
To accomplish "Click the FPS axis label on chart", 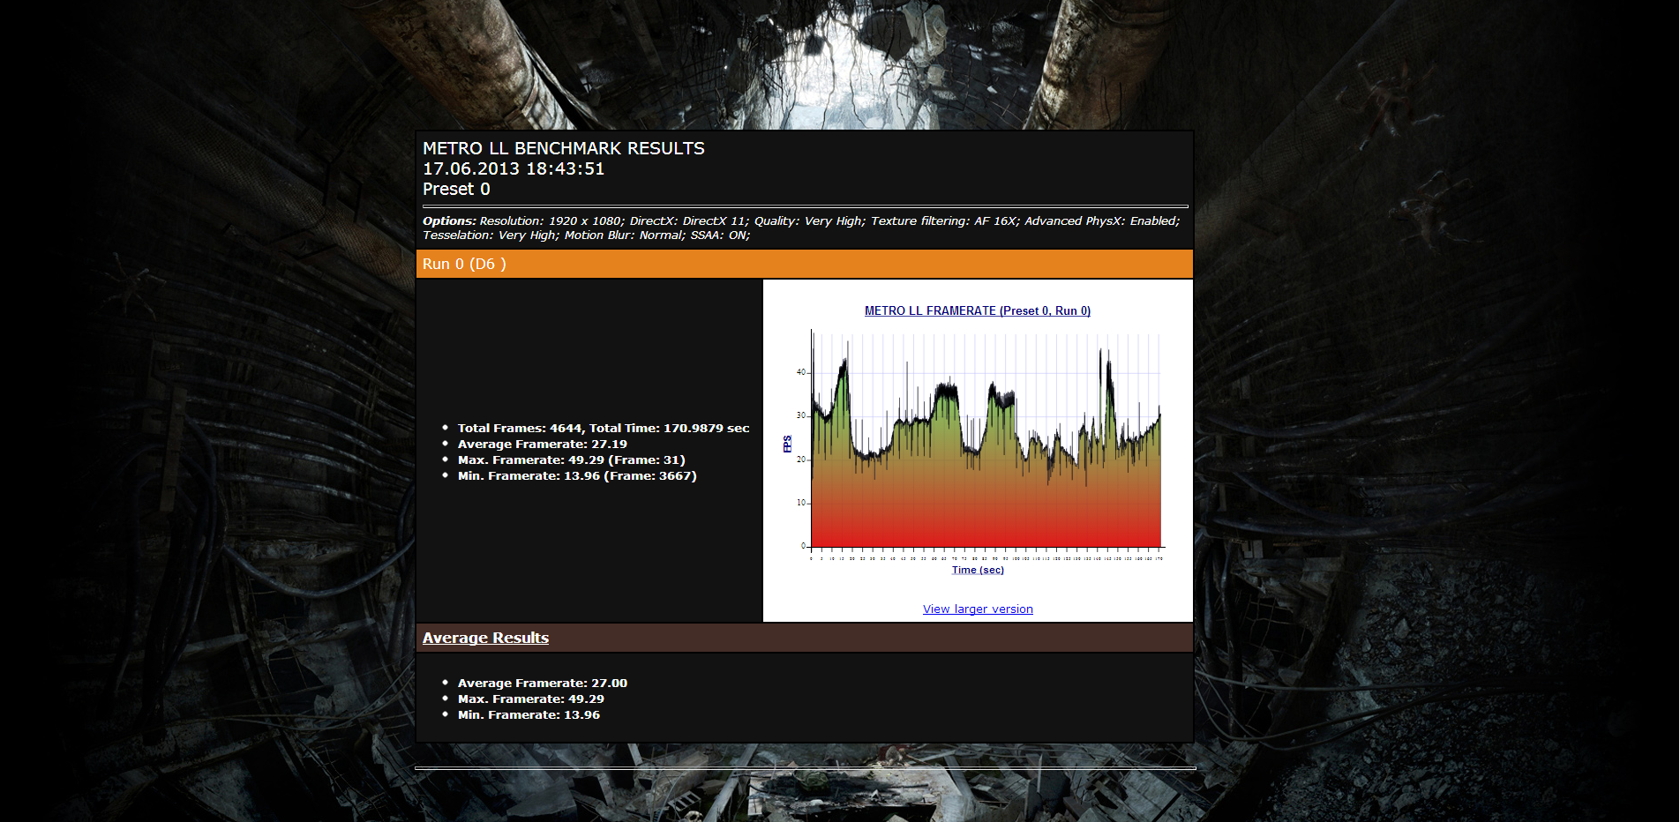I will tap(787, 444).
